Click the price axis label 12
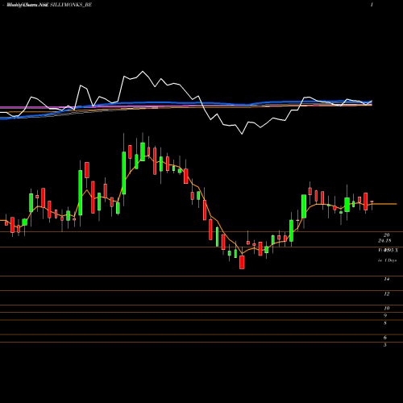The width and height of the screenshot is (403, 403). pyautogui.click(x=386, y=293)
